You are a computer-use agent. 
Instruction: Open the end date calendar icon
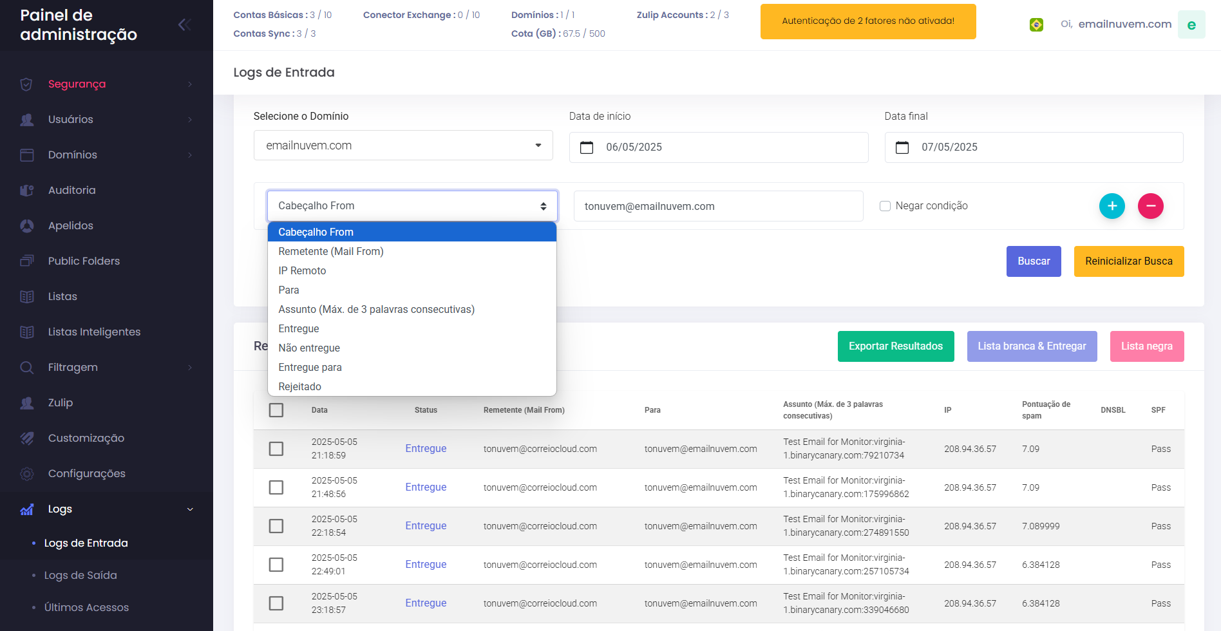(902, 147)
